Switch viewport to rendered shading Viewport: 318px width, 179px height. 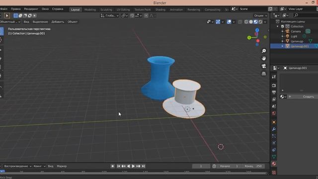(260, 22)
